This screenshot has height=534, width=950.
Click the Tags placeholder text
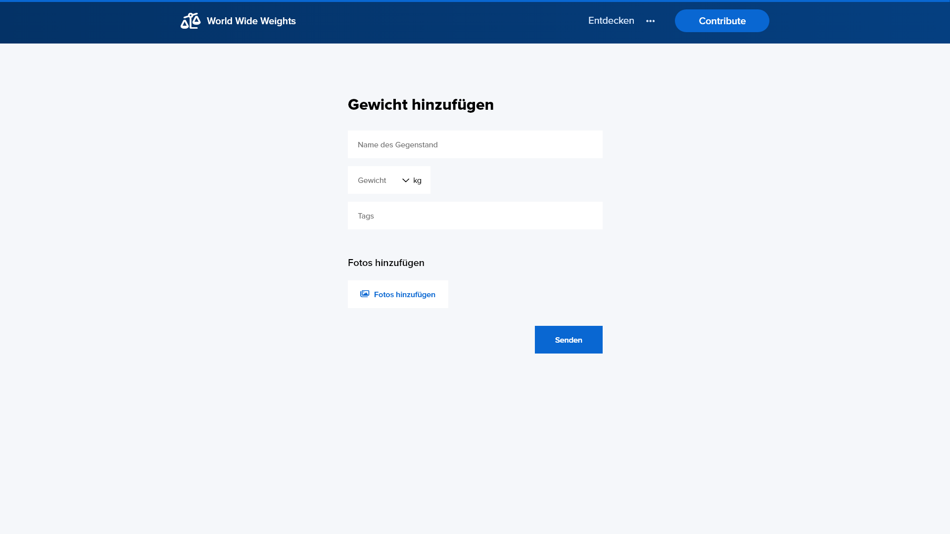pyautogui.click(x=366, y=216)
